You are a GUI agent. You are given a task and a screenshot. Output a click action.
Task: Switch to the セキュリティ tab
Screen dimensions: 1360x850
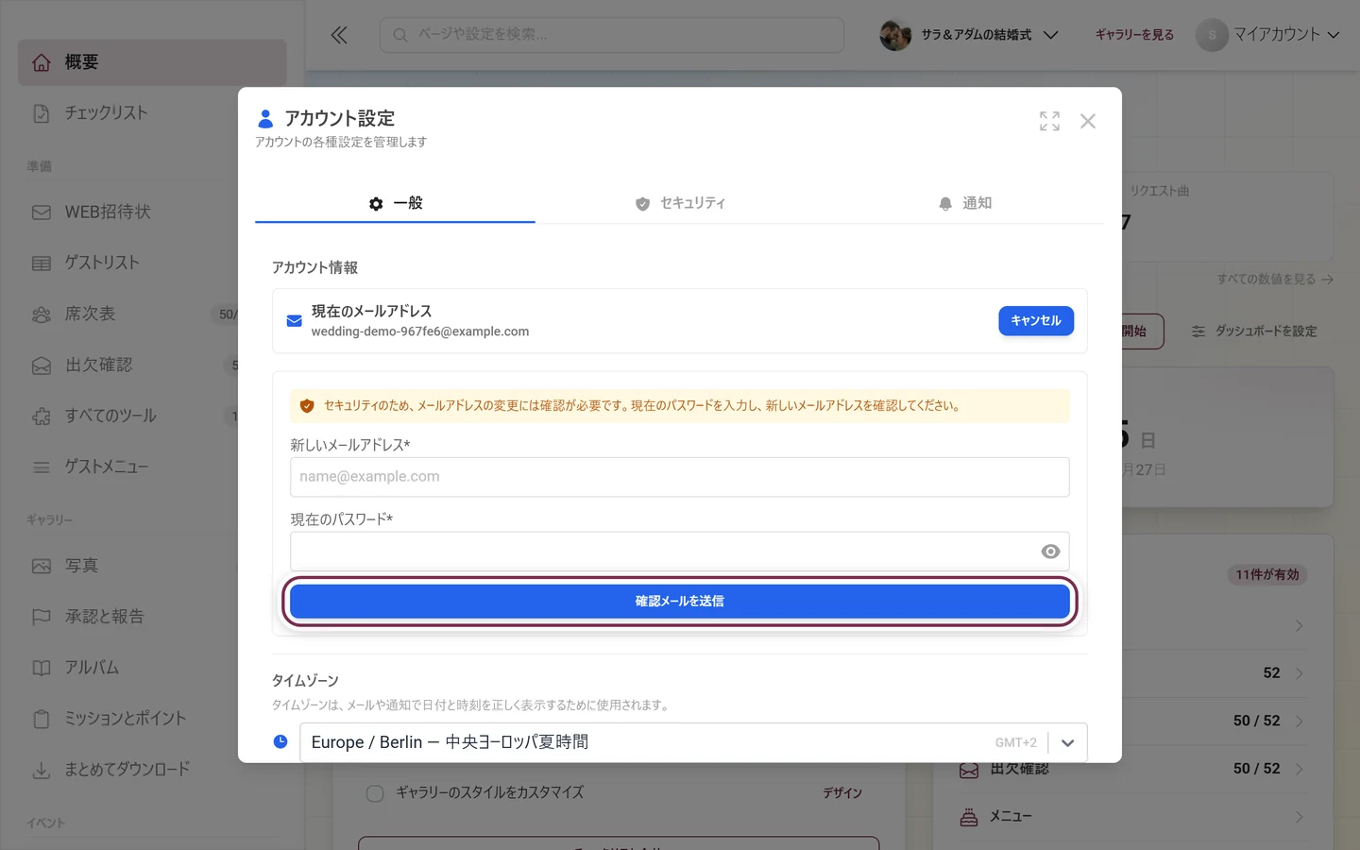[679, 204]
